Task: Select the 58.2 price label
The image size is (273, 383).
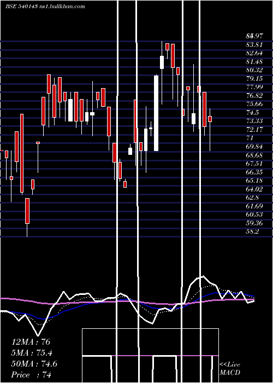Action: (x=252, y=231)
